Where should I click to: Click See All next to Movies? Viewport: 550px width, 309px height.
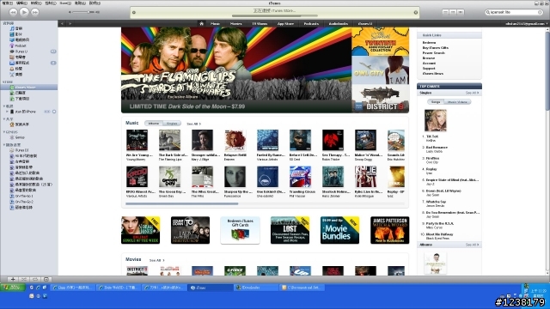click(156, 260)
